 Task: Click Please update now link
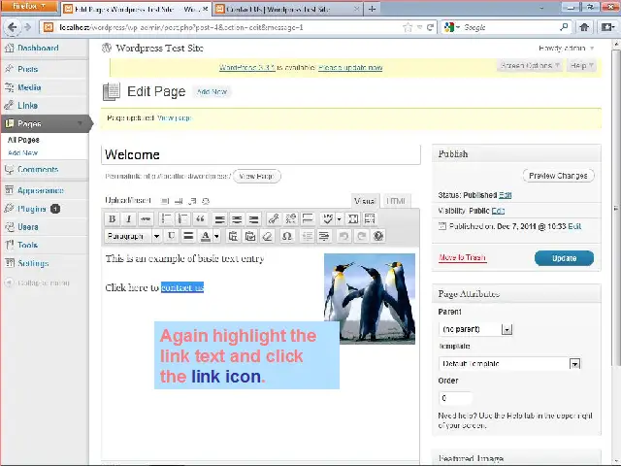click(350, 67)
